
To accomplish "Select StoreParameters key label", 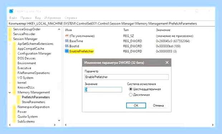I will tap(34, 102).
